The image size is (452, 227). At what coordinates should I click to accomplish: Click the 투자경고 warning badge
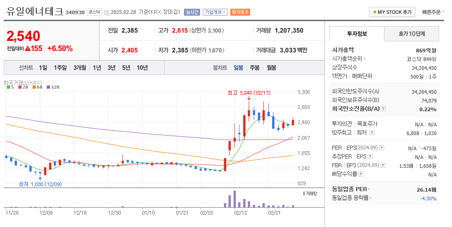(x=240, y=12)
